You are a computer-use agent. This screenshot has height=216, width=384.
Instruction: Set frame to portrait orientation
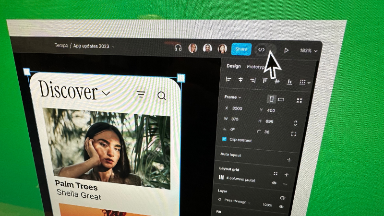pyautogui.click(x=272, y=99)
